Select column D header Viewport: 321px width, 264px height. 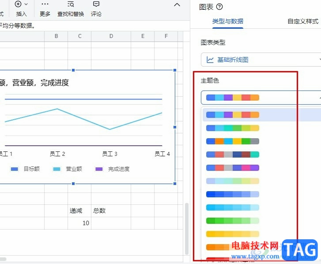point(111,36)
